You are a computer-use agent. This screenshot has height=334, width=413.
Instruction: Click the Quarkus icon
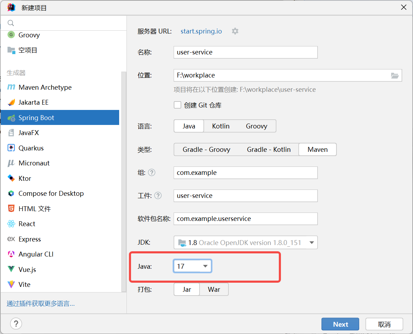11,148
